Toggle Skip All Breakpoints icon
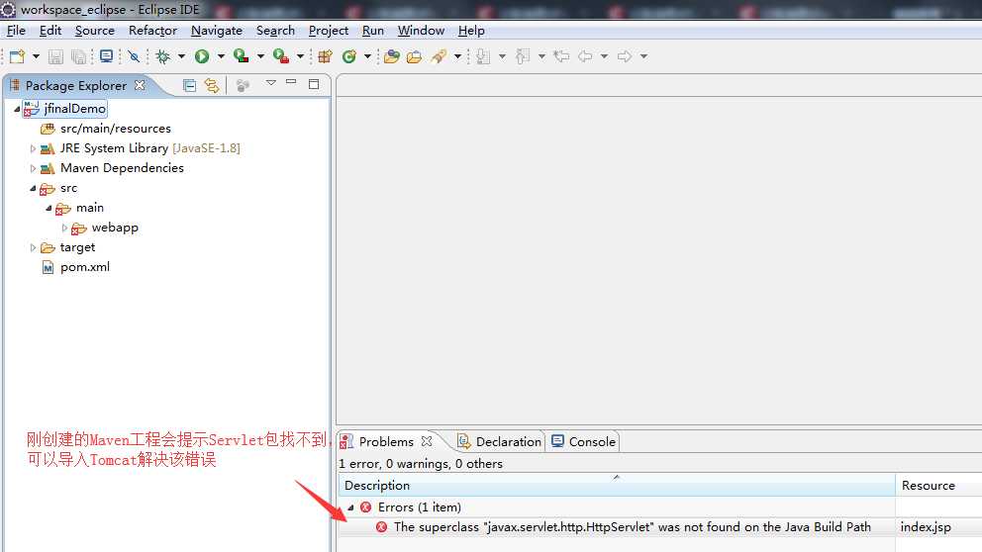 click(x=134, y=56)
